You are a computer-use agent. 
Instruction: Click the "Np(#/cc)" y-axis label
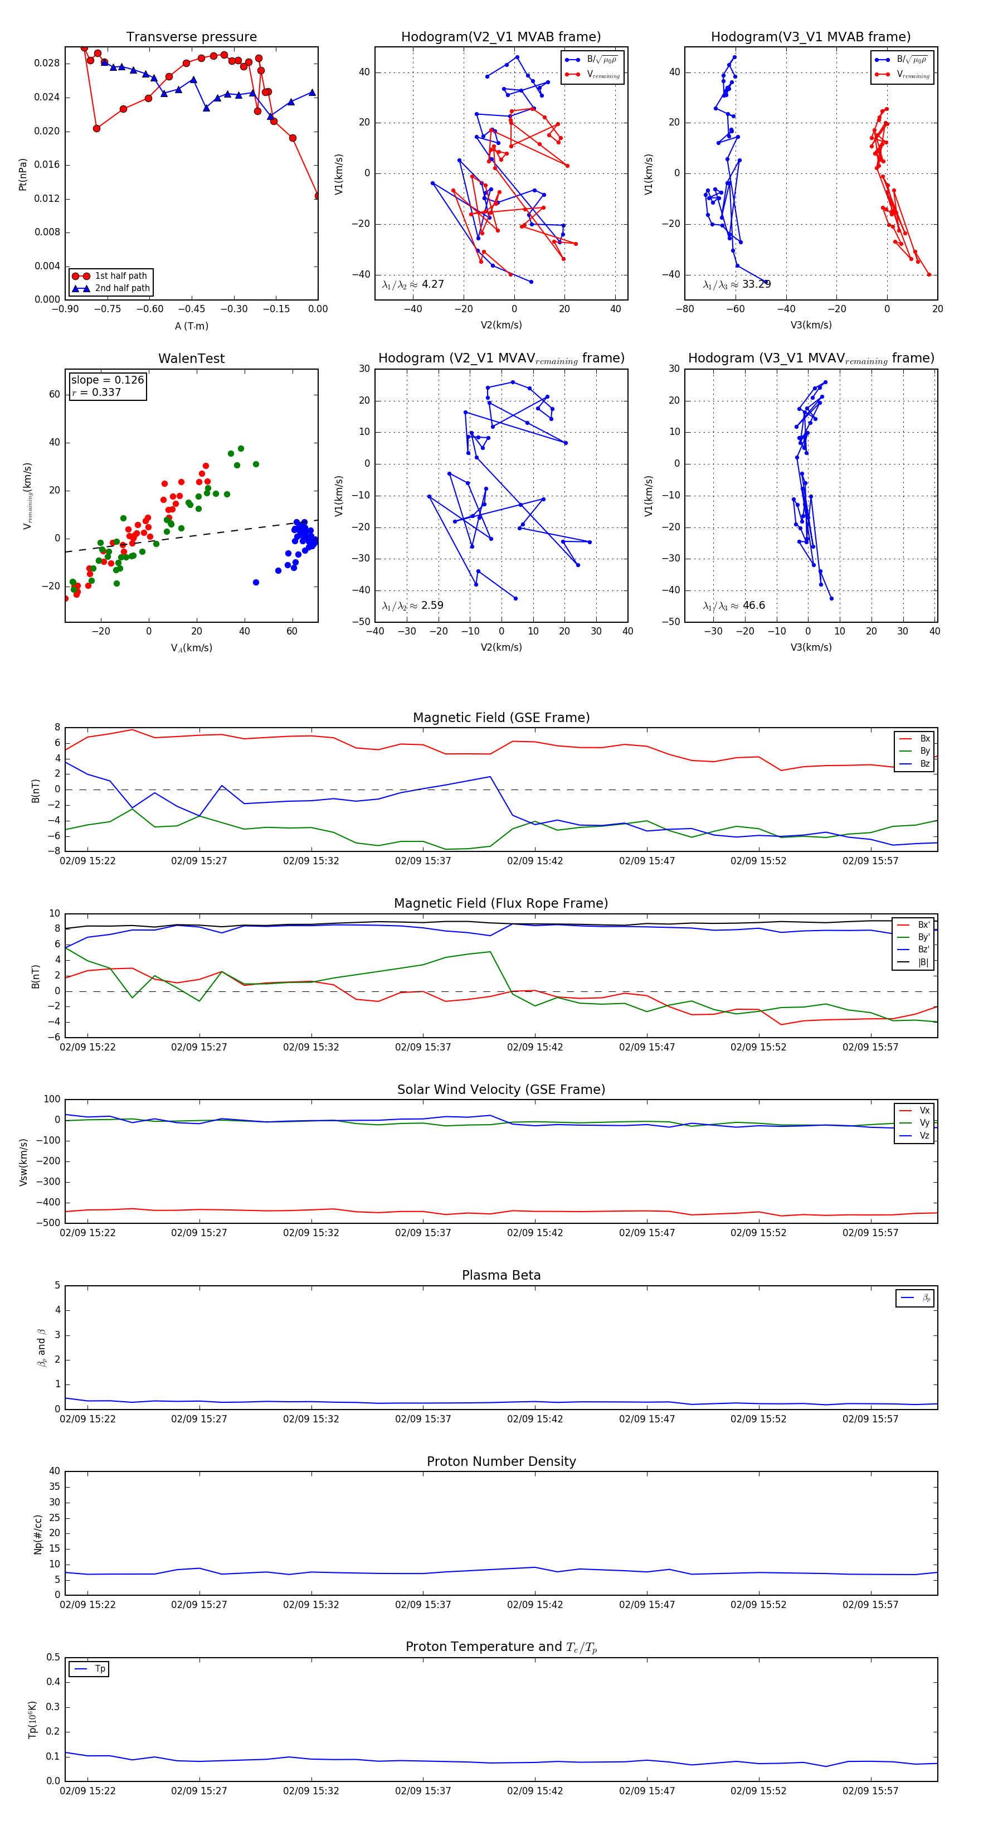38,1534
